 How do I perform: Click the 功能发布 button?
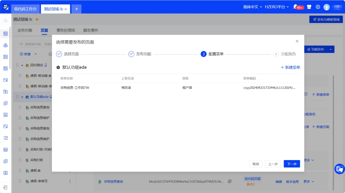316,49
